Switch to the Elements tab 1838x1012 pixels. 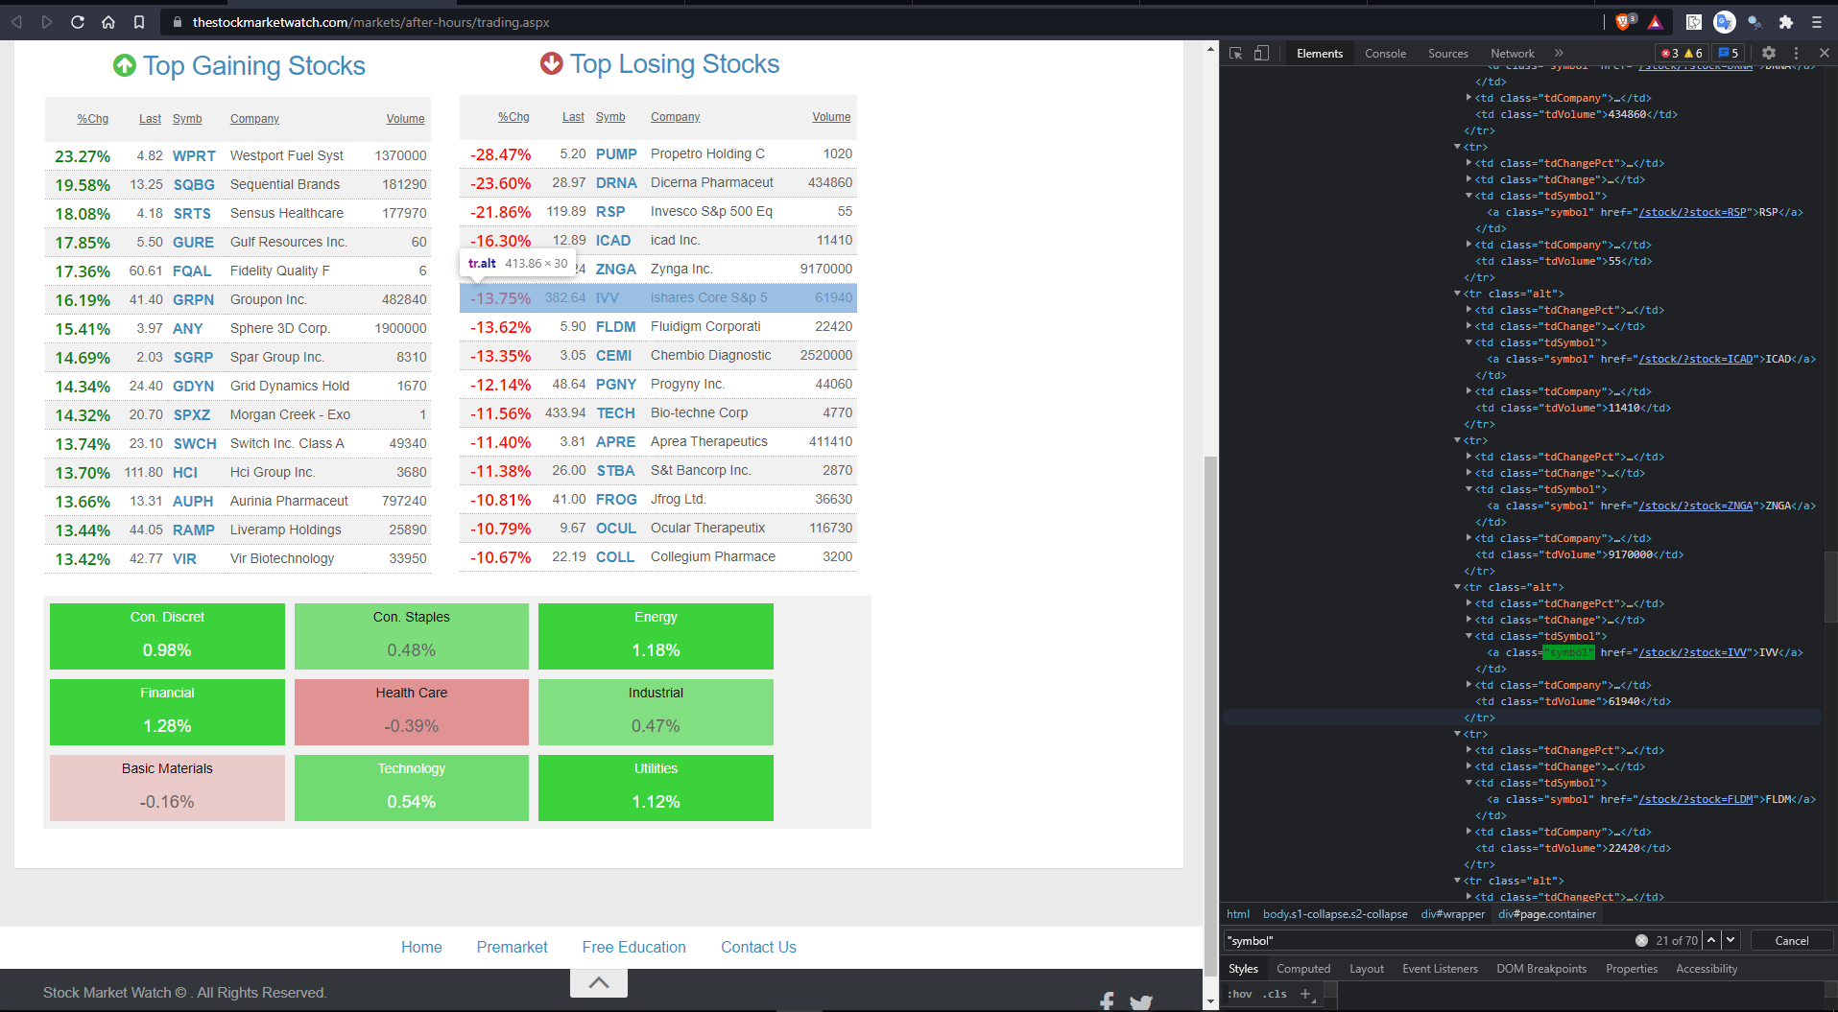click(x=1320, y=54)
